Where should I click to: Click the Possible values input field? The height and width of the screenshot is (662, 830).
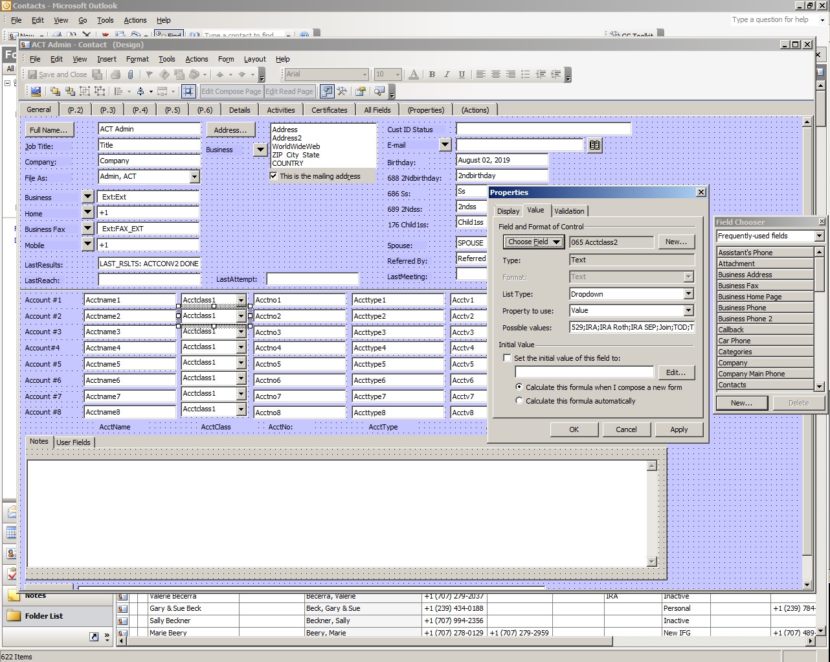point(632,327)
